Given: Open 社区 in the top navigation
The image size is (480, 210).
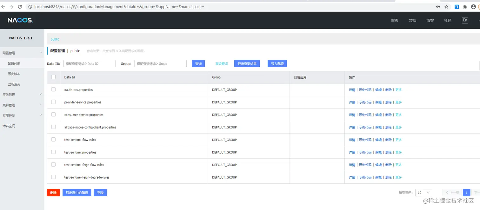Looking at the screenshot, I should (448, 20).
